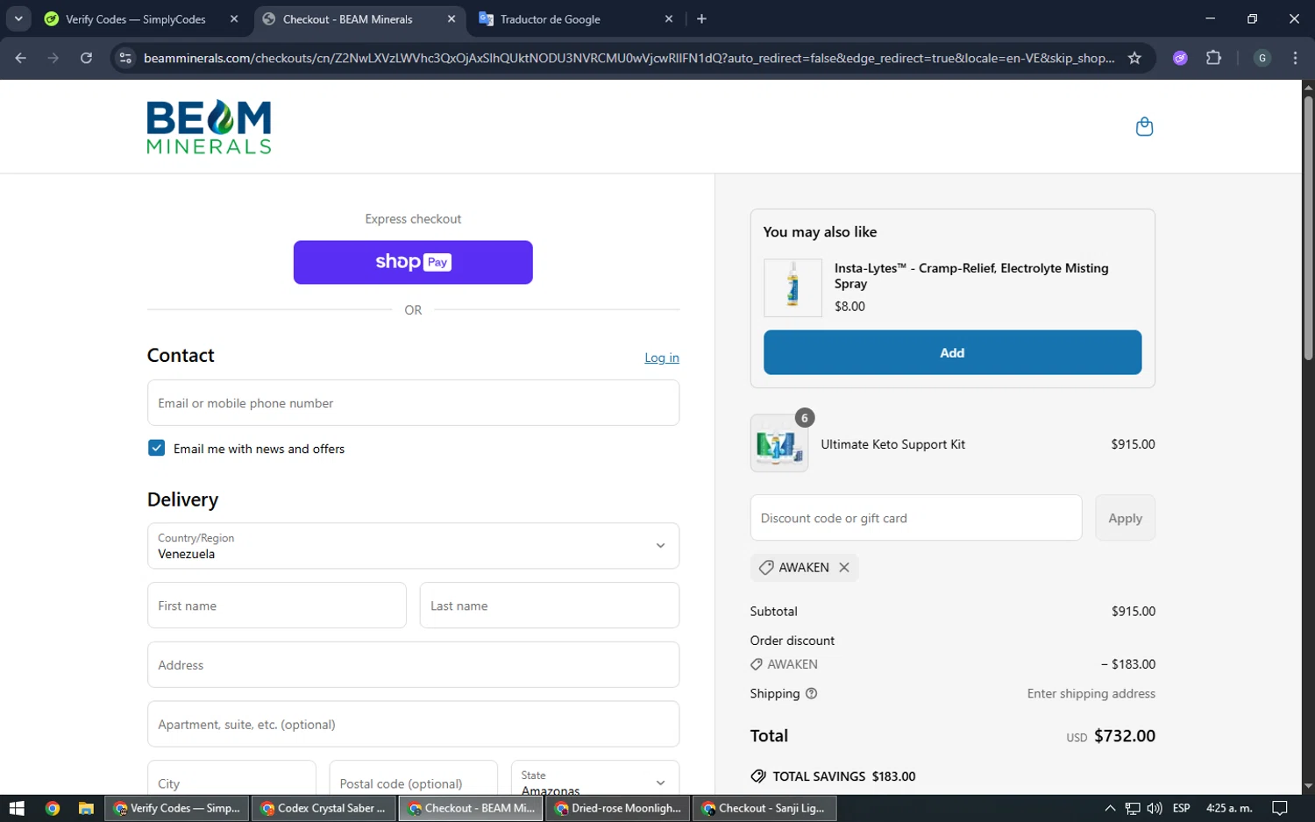This screenshot has height=822, width=1315.
Task: Open a new browser tab
Action: click(x=701, y=18)
